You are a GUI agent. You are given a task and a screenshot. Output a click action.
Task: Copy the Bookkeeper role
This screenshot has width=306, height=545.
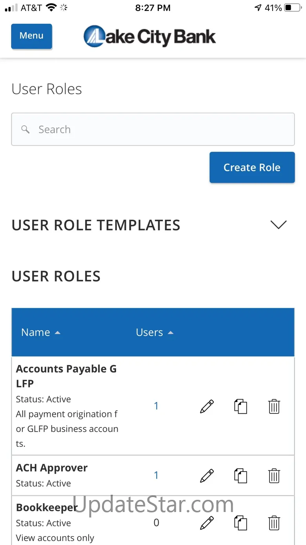[x=240, y=523]
